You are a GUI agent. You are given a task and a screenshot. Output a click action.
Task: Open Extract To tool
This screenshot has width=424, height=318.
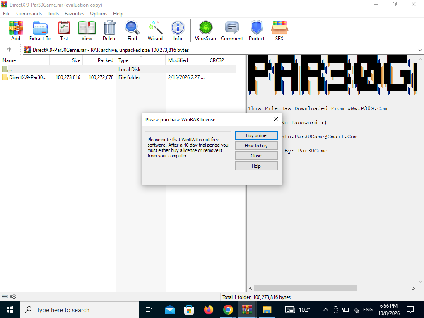coord(40,31)
